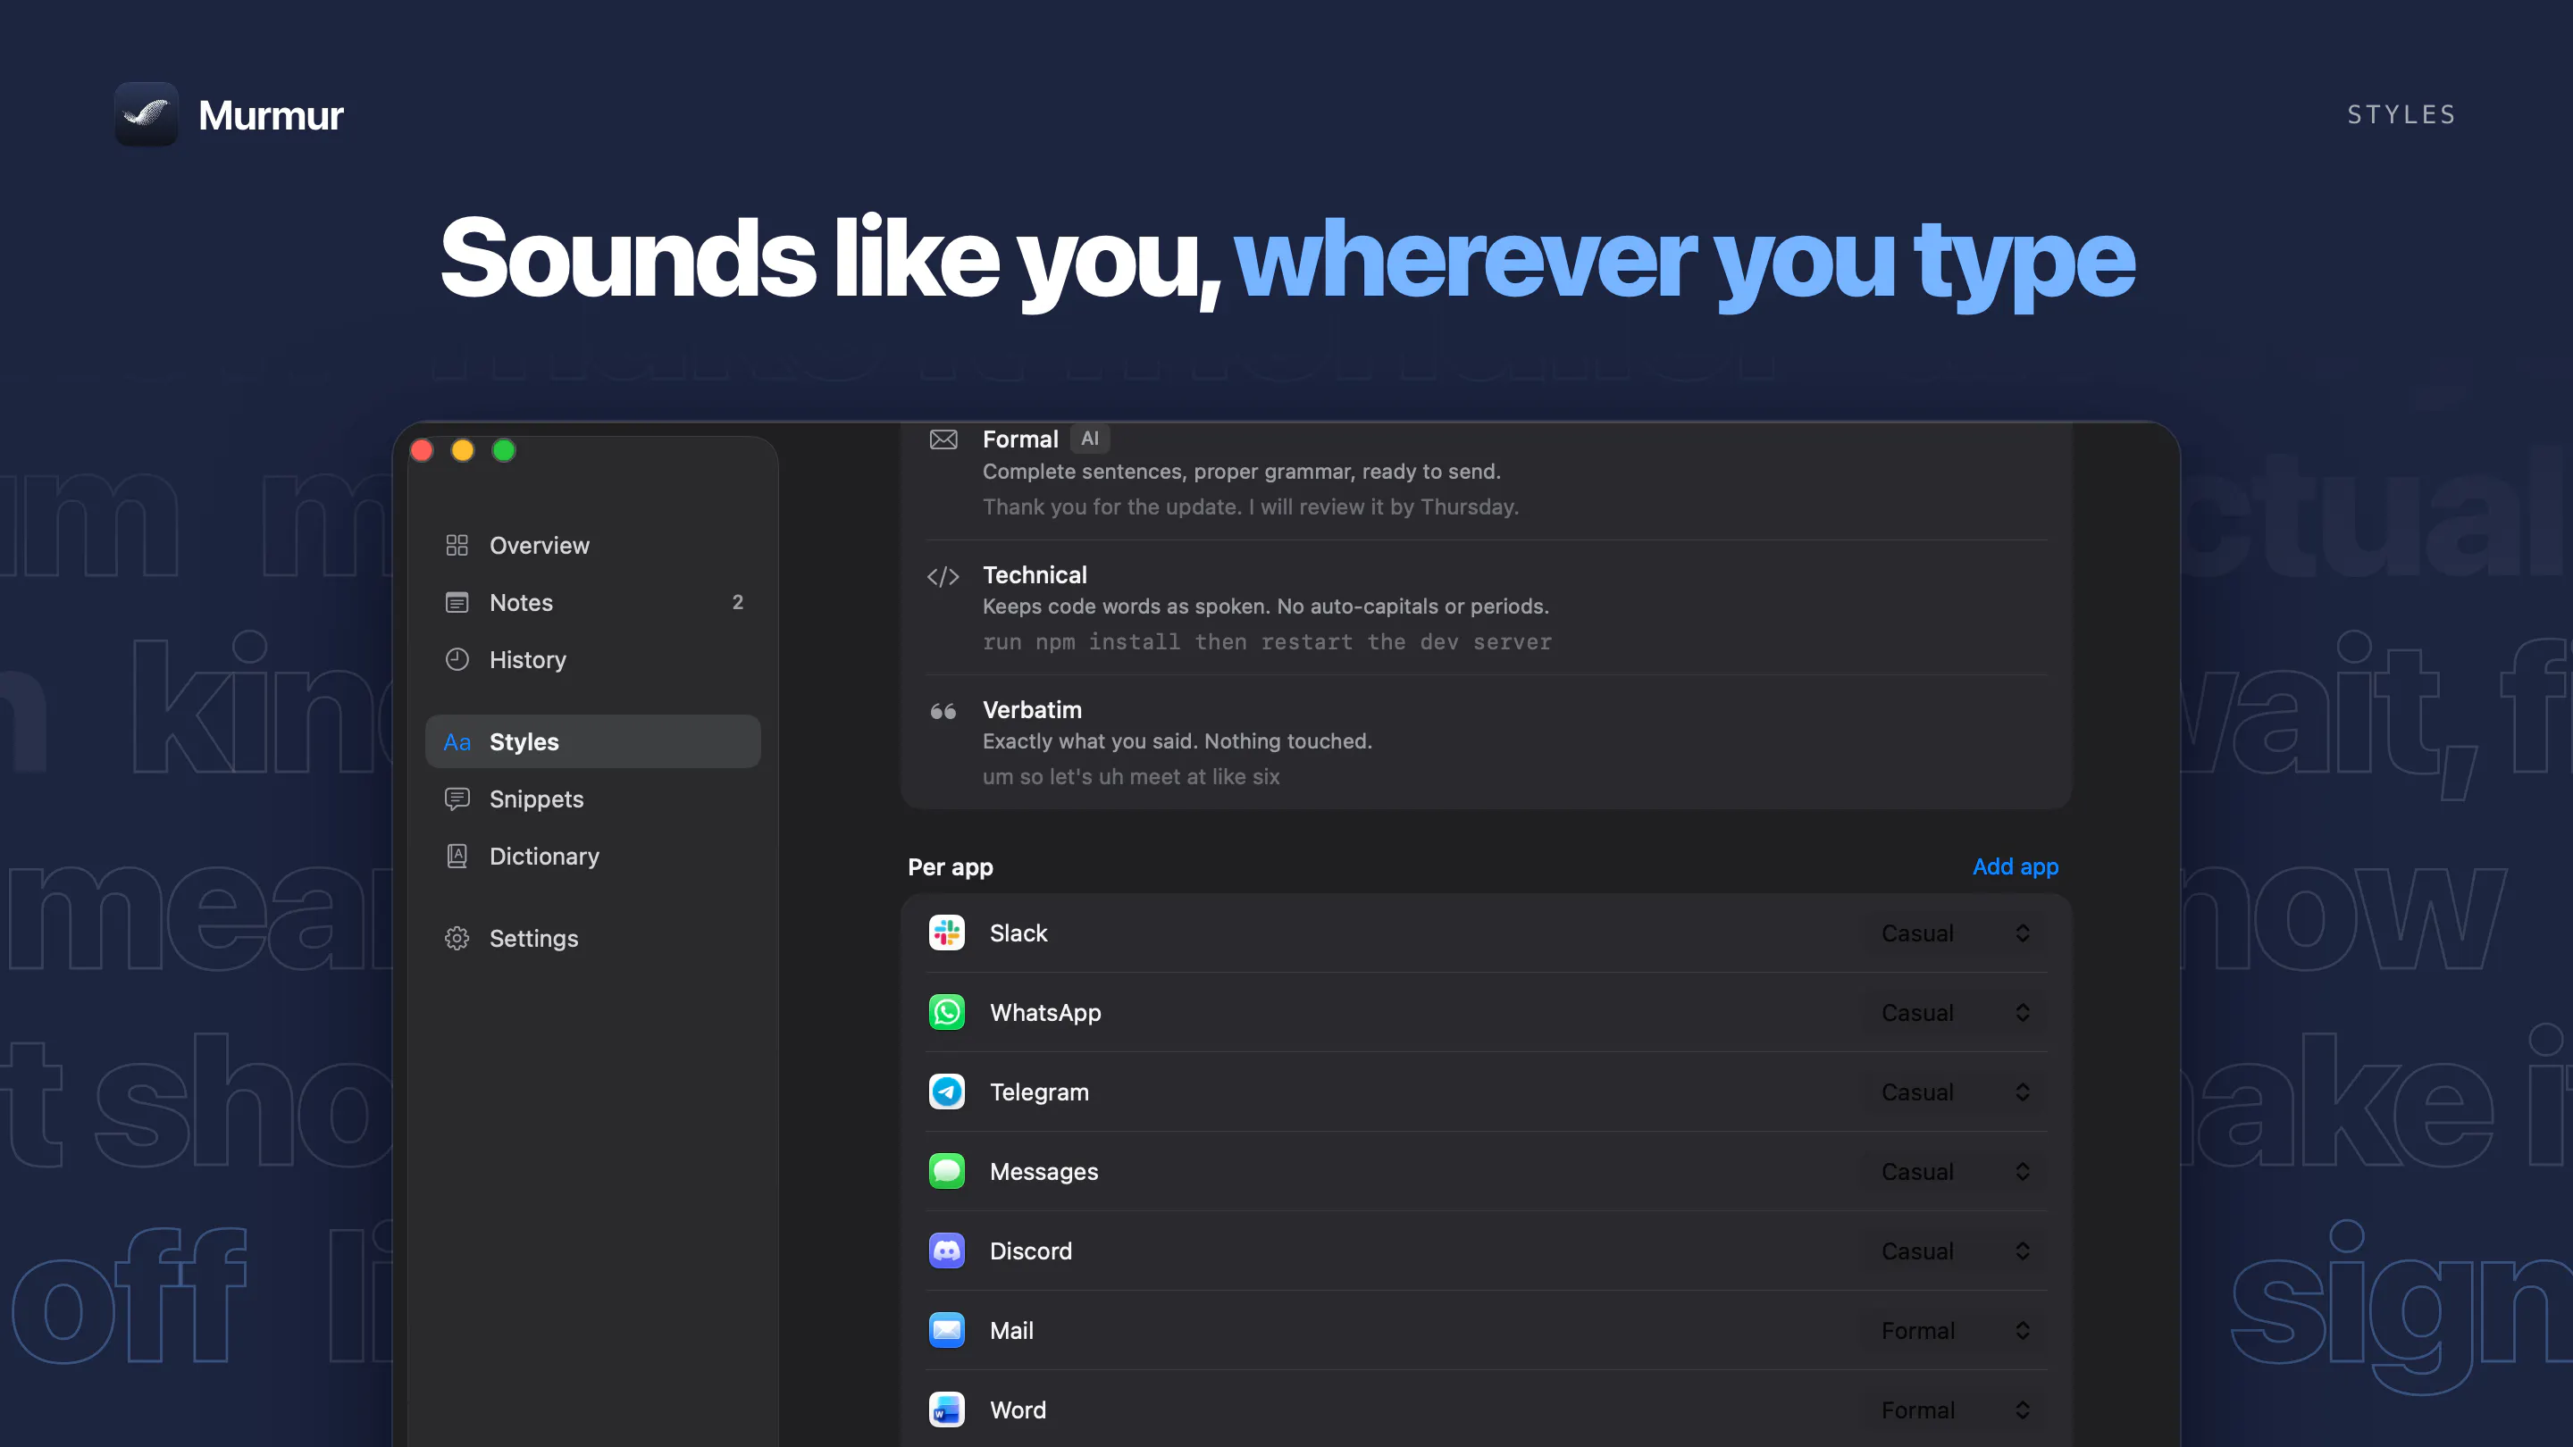Viewport: 2573px width, 1447px height.
Task: Click the STYLES label at top right
Action: 2401,115
